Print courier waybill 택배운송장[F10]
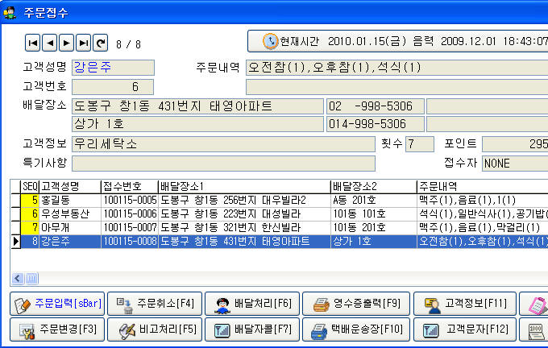Screen dimensions: 548x348 (x=356, y=329)
